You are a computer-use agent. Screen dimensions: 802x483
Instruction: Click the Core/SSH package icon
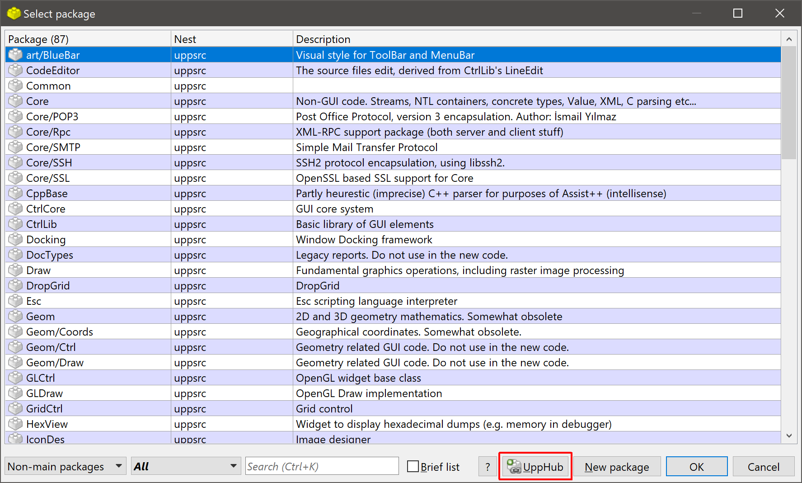tap(15, 162)
